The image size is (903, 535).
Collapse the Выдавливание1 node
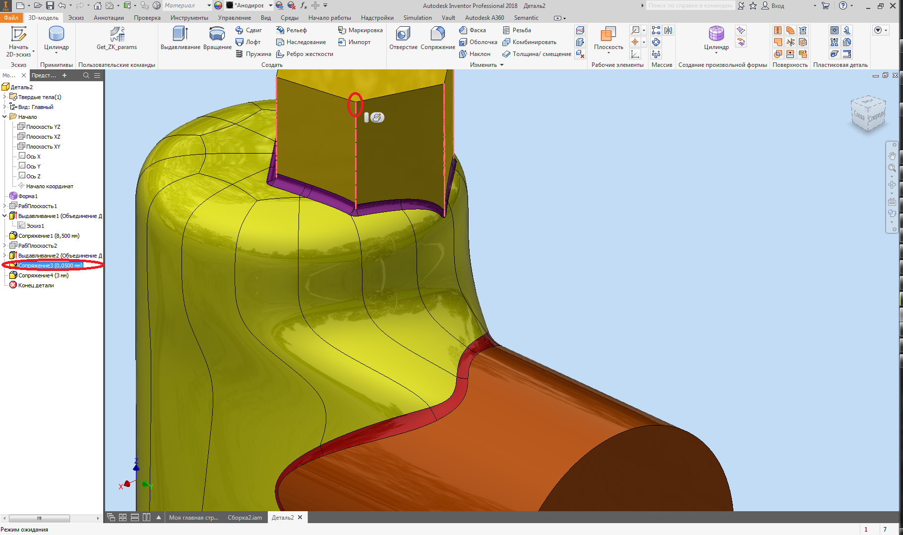4,216
